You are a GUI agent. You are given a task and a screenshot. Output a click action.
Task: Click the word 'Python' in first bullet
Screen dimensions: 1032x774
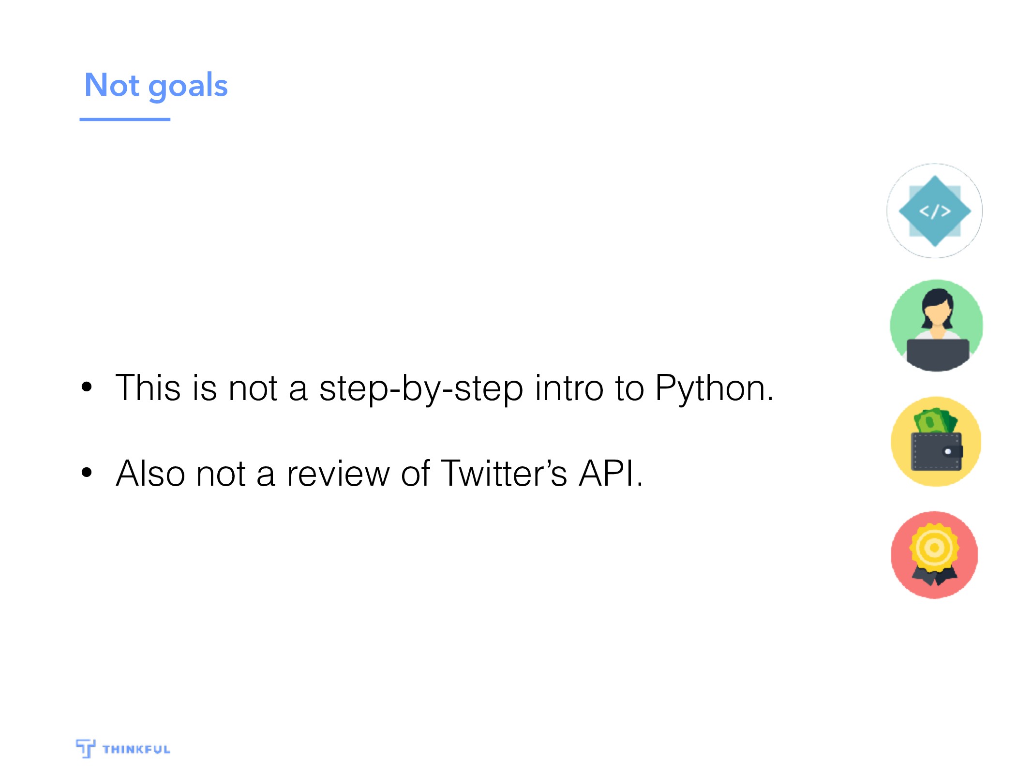(710, 388)
